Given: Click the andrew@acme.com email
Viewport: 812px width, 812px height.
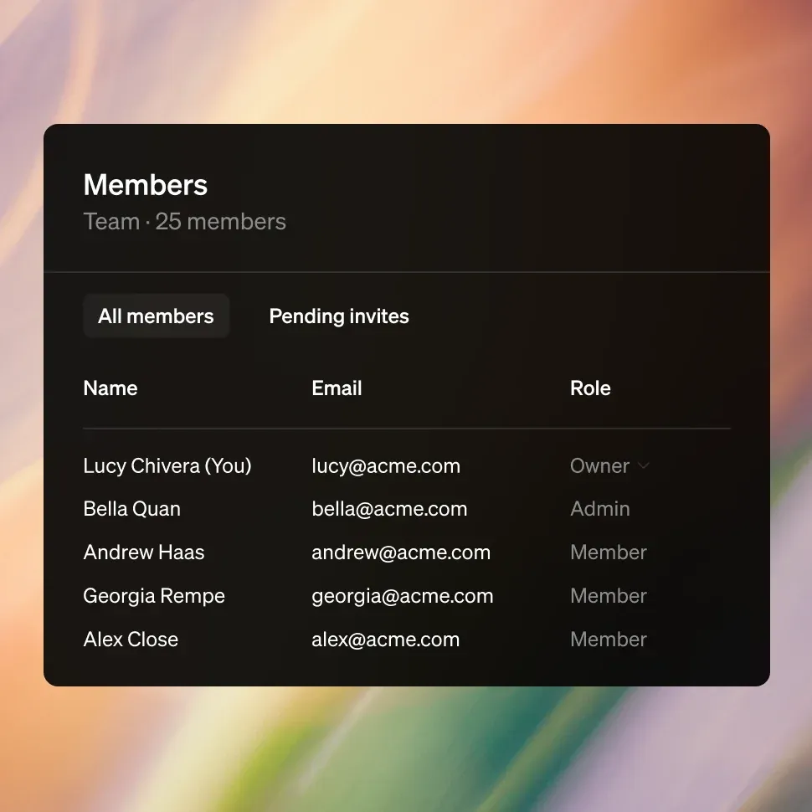Looking at the screenshot, I should [x=401, y=552].
